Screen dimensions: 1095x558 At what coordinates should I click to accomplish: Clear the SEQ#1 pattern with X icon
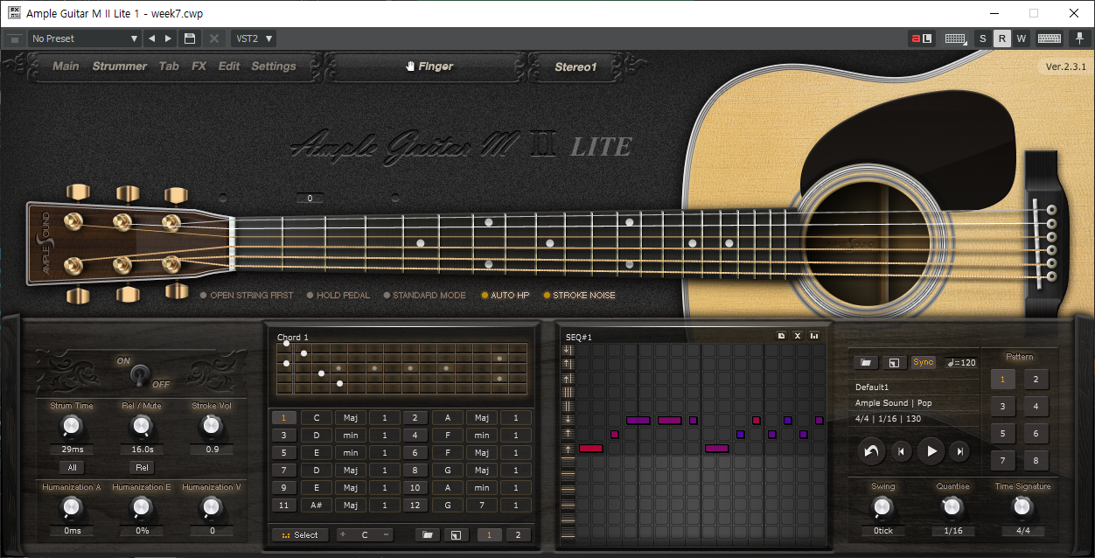click(798, 336)
